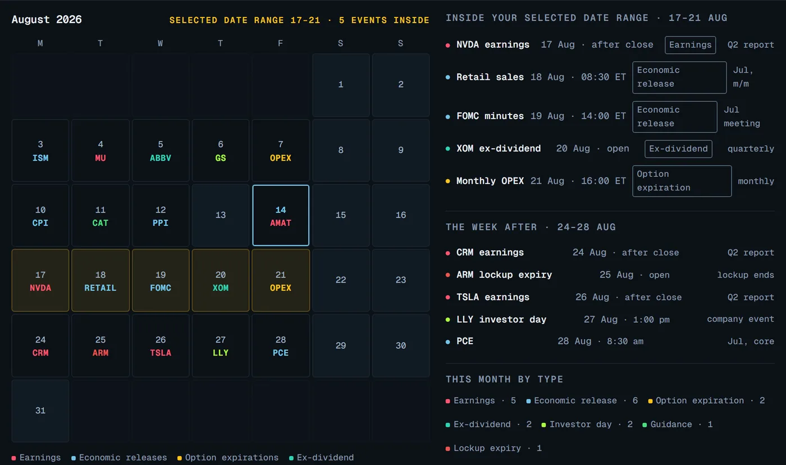Open Monday August 31 cell

[x=40, y=411]
